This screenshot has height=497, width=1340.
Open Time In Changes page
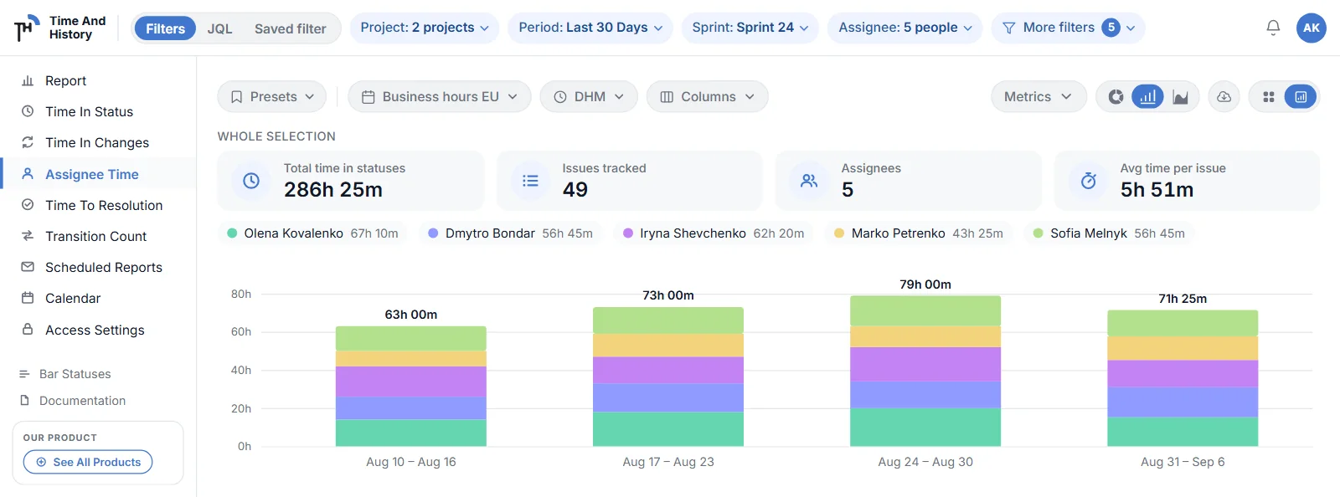click(98, 142)
